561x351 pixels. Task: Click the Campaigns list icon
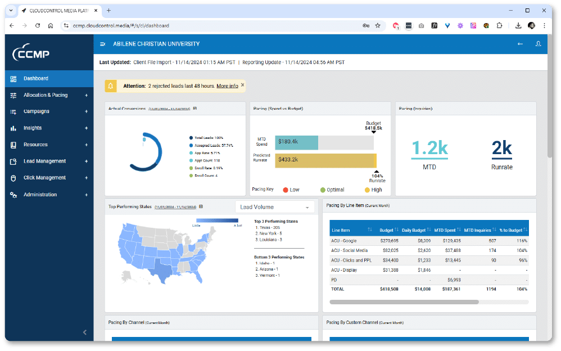[x=13, y=112]
